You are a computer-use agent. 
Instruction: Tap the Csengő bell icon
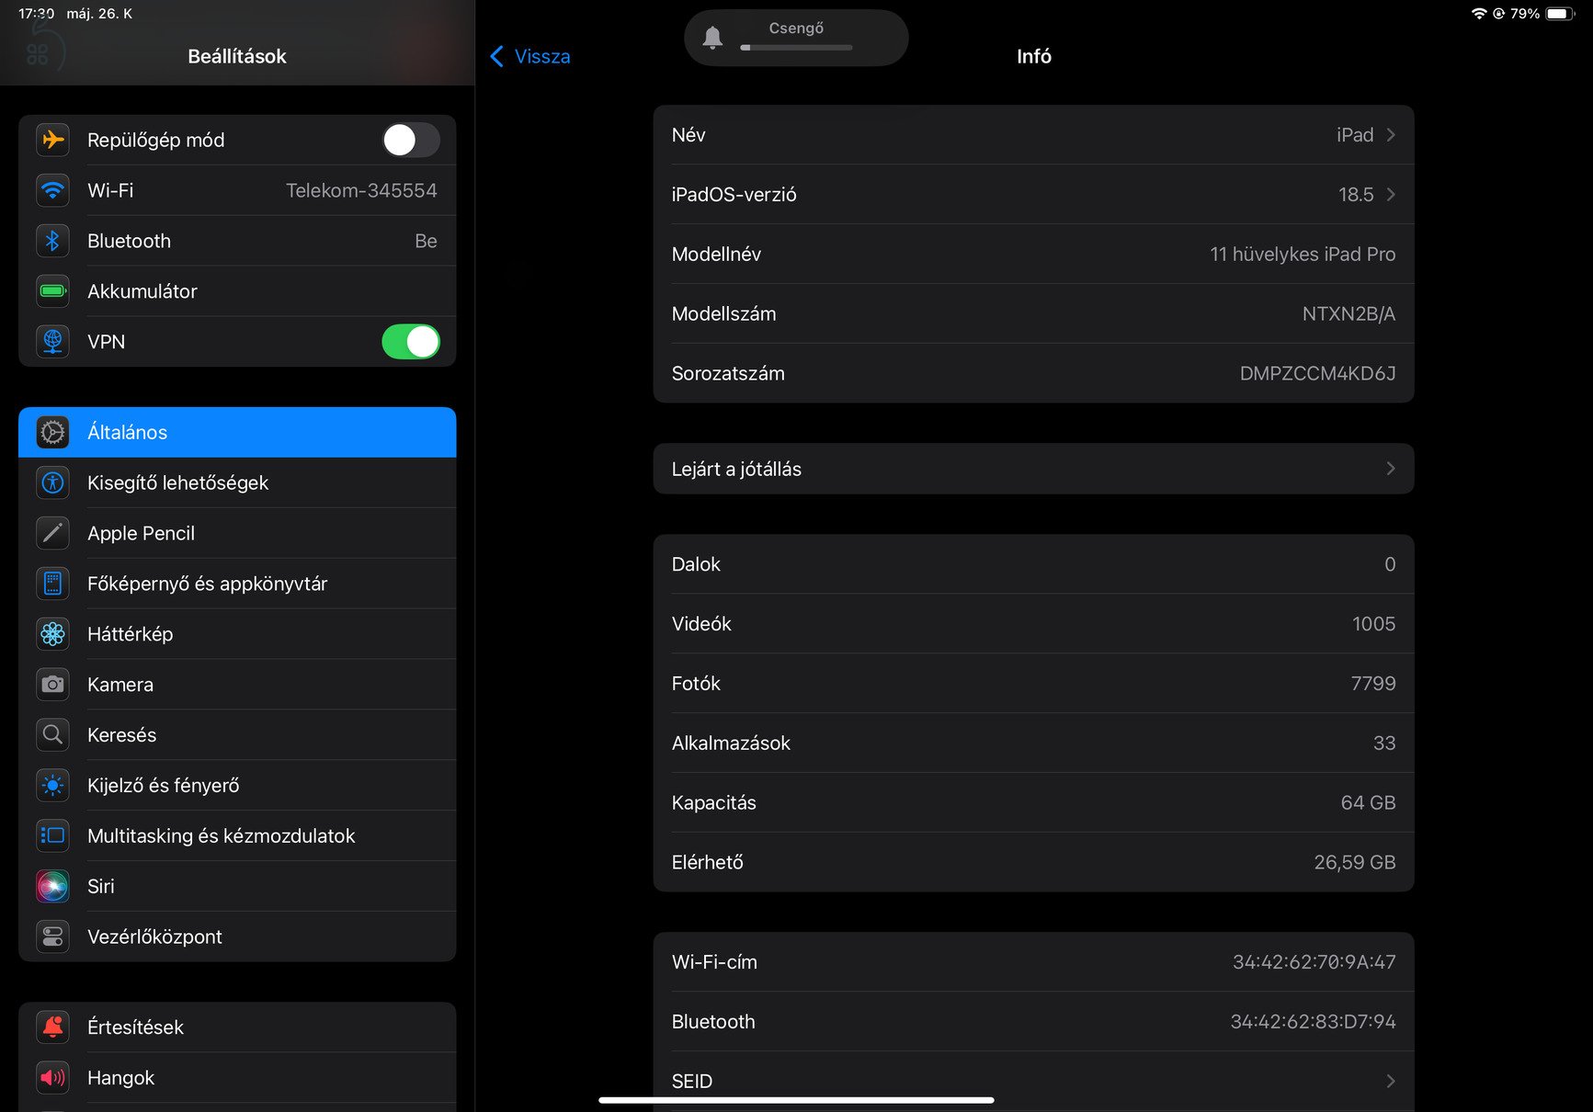(x=712, y=38)
